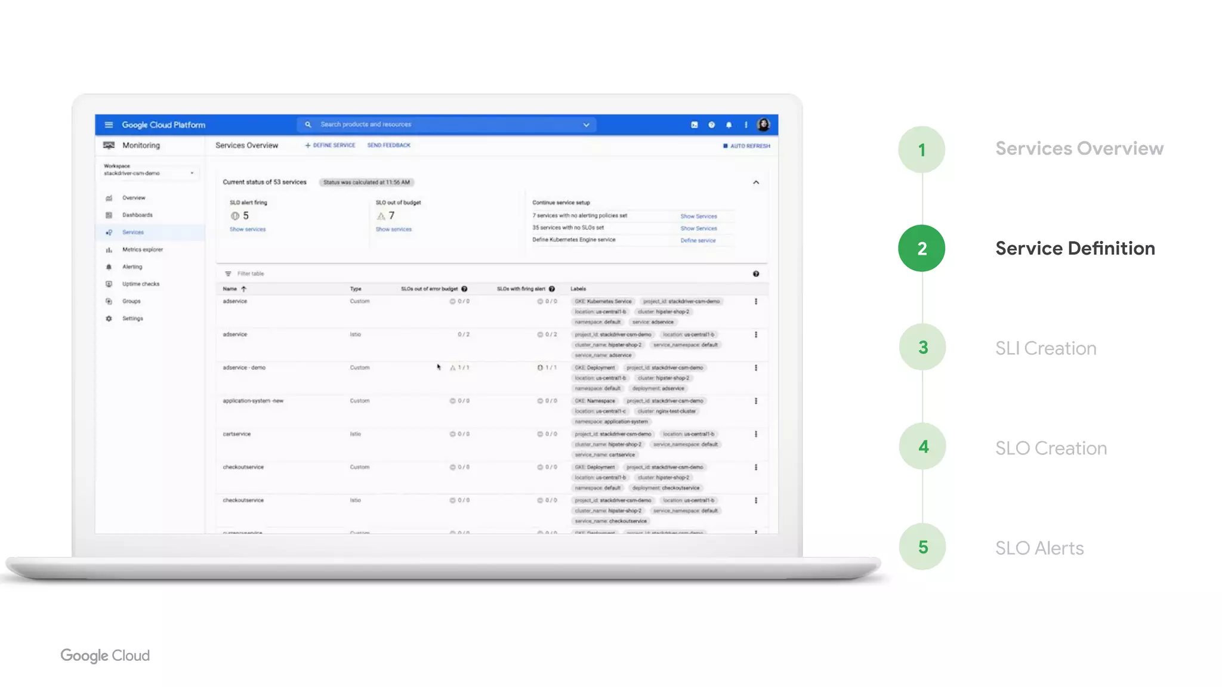Open the hamburger navigation menu
Viewport: 1222px width, 687px height.
pos(109,125)
